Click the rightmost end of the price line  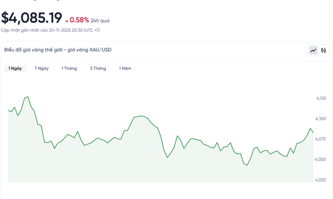(313, 133)
